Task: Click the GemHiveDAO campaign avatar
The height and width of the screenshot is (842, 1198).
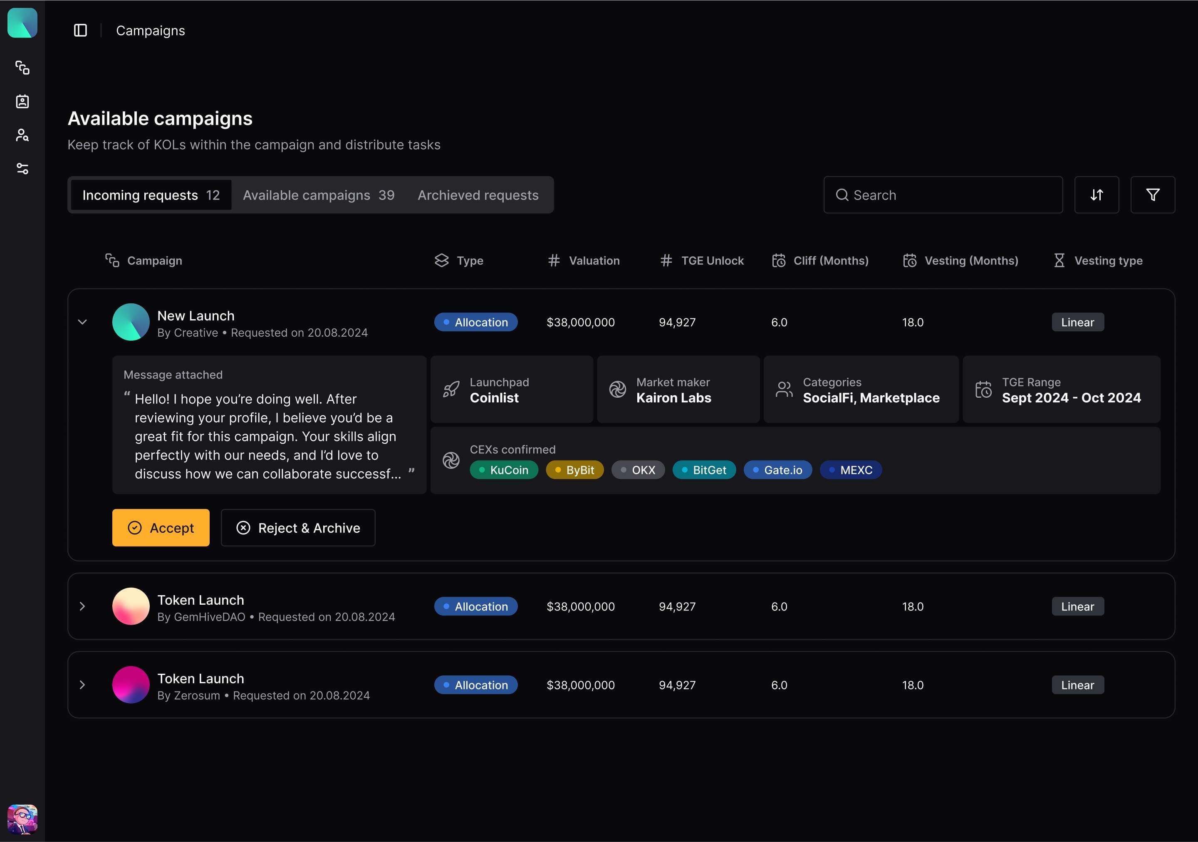Action: [x=131, y=606]
